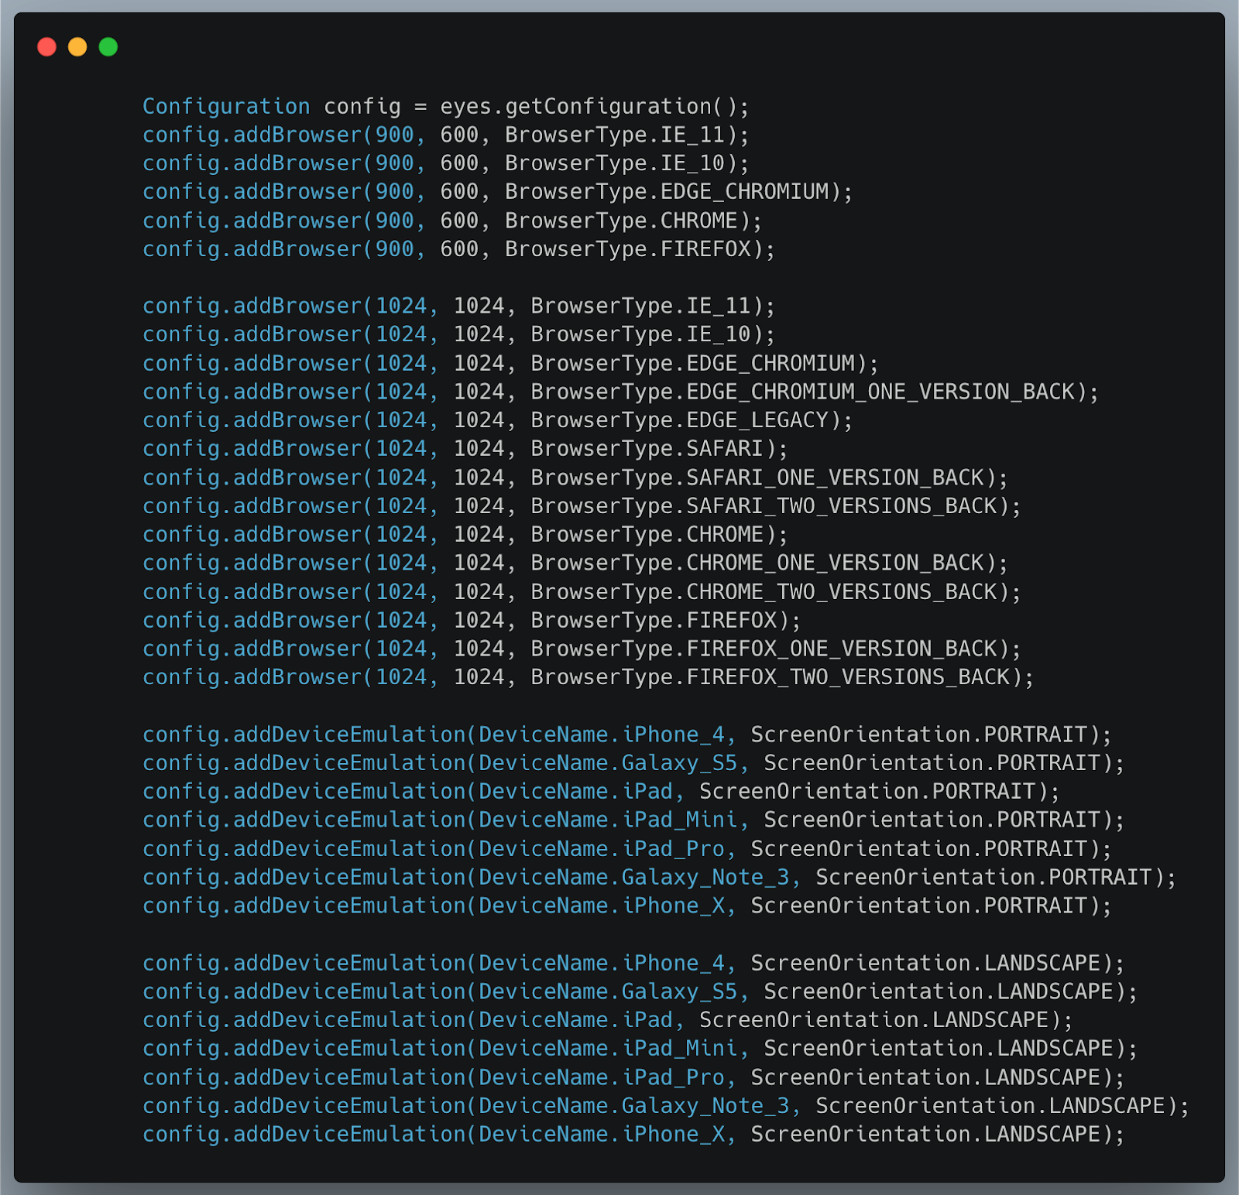
Task: Click the FIREFOX_ONE_VERSION_BACK constant
Action: [x=843, y=649]
